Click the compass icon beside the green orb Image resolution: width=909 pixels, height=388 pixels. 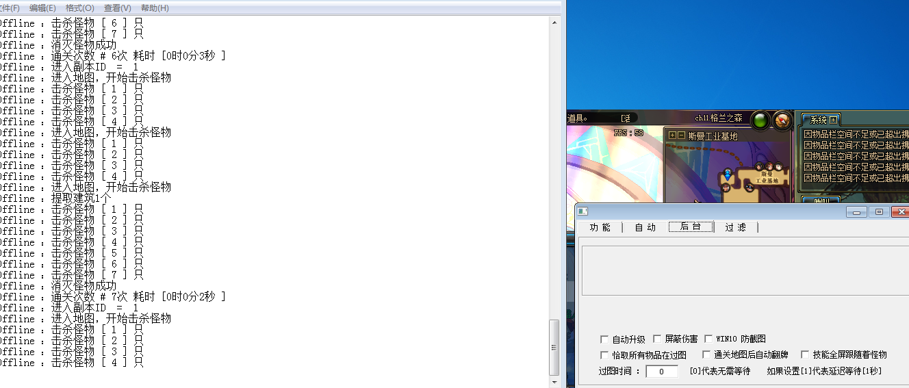tap(782, 120)
